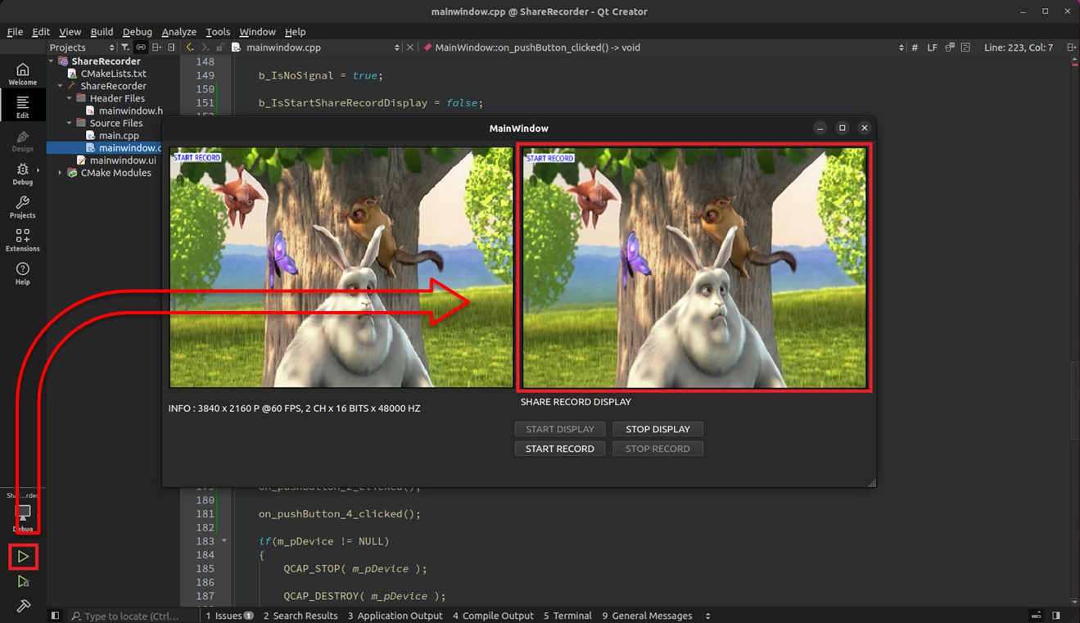
Task: Open General Messages pane
Action: coord(647,616)
